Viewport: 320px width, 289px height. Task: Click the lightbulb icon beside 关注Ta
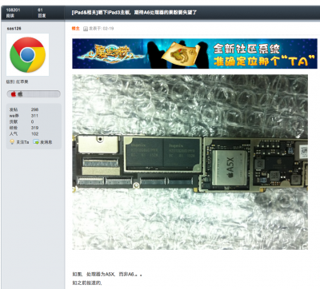click(12, 142)
